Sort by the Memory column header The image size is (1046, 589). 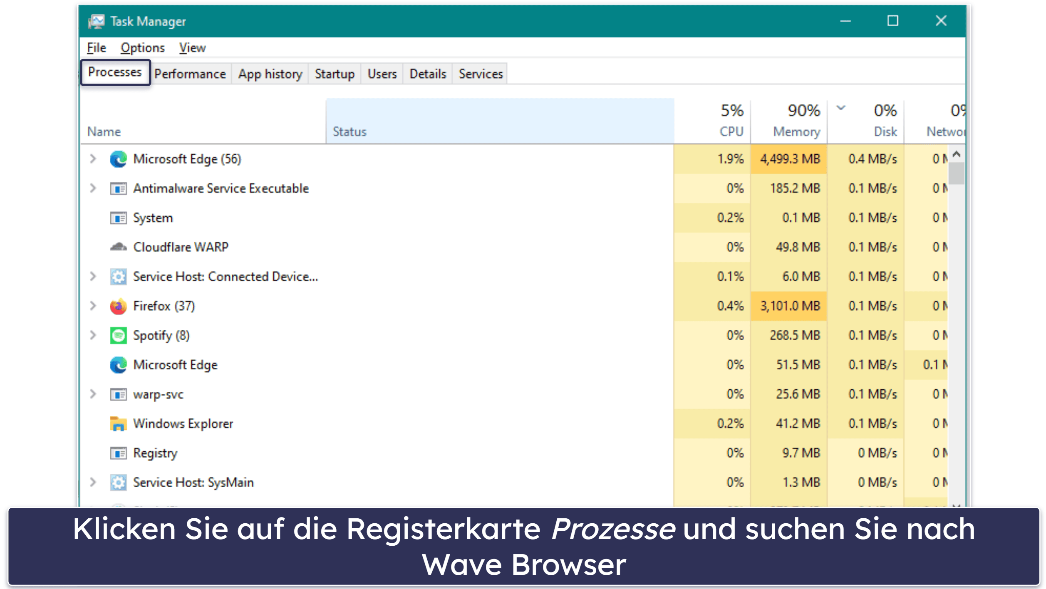(x=789, y=121)
